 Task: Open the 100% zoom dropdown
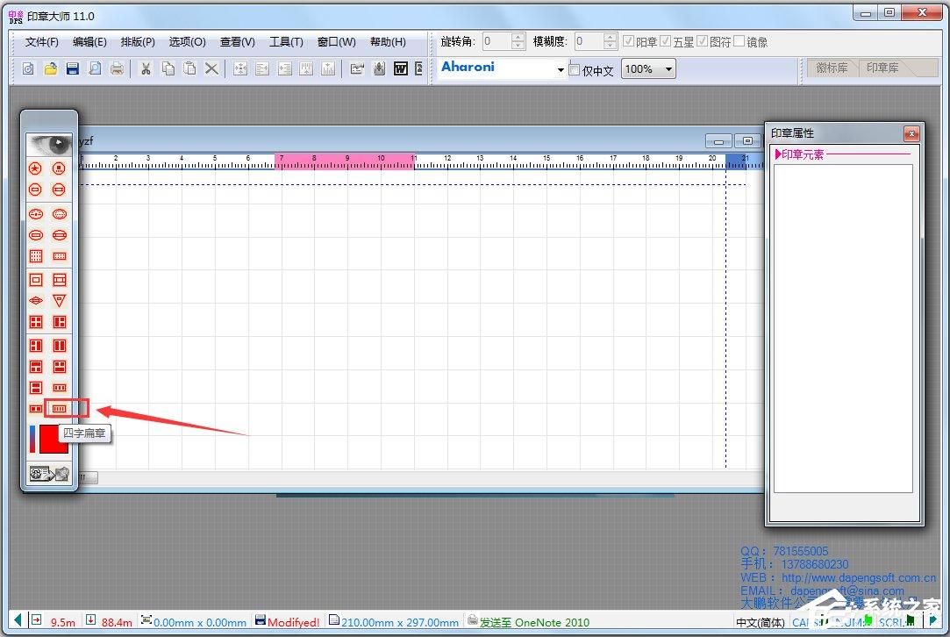point(668,69)
